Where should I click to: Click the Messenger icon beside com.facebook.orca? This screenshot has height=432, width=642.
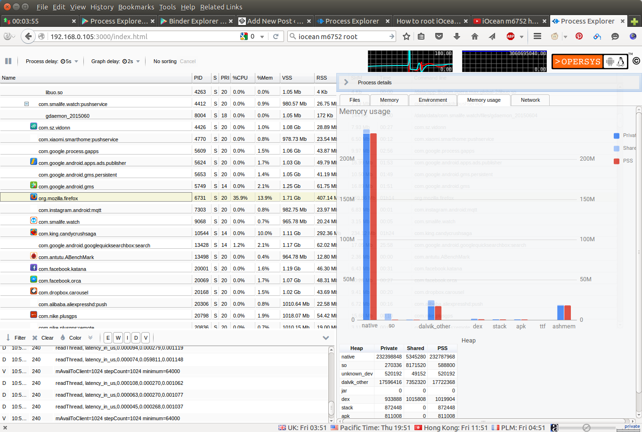click(33, 279)
